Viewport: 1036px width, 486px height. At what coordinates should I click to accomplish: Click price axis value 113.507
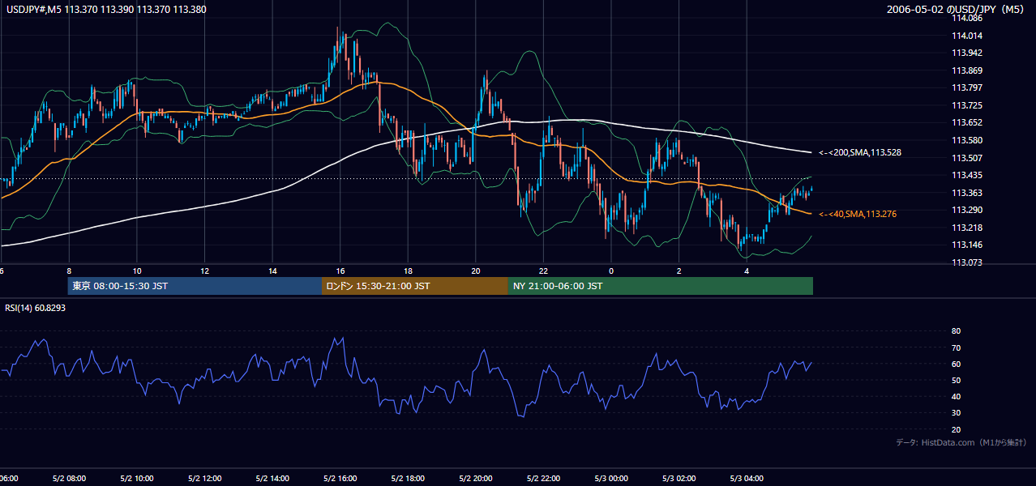click(x=967, y=158)
